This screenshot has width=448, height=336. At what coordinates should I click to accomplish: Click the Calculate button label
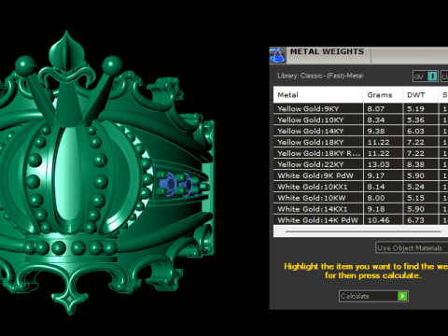point(355,296)
